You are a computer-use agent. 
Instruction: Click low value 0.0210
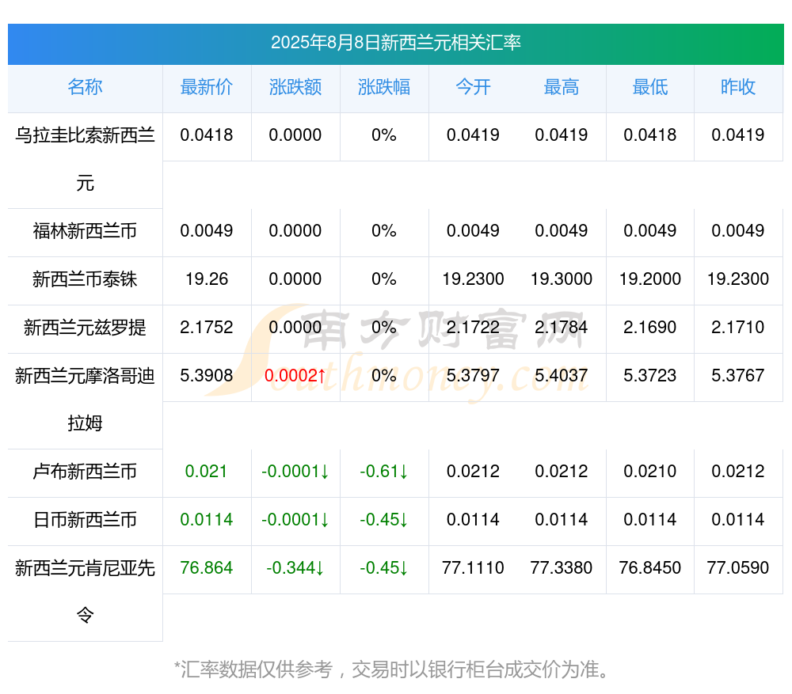(x=650, y=471)
